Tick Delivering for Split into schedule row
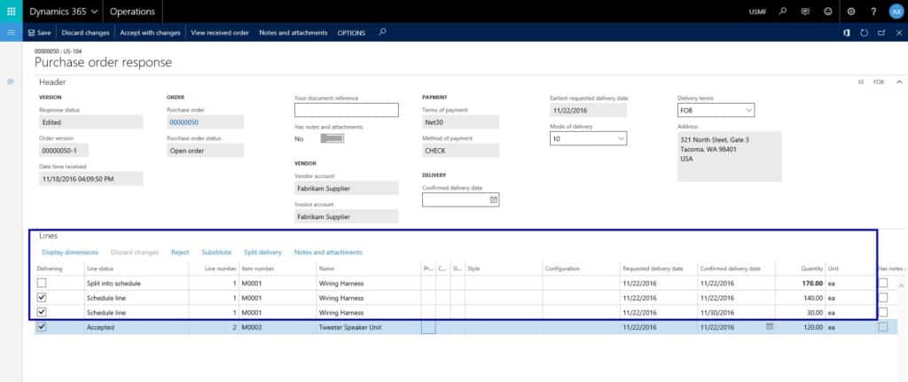 pyautogui.click(x=42, y=283)
